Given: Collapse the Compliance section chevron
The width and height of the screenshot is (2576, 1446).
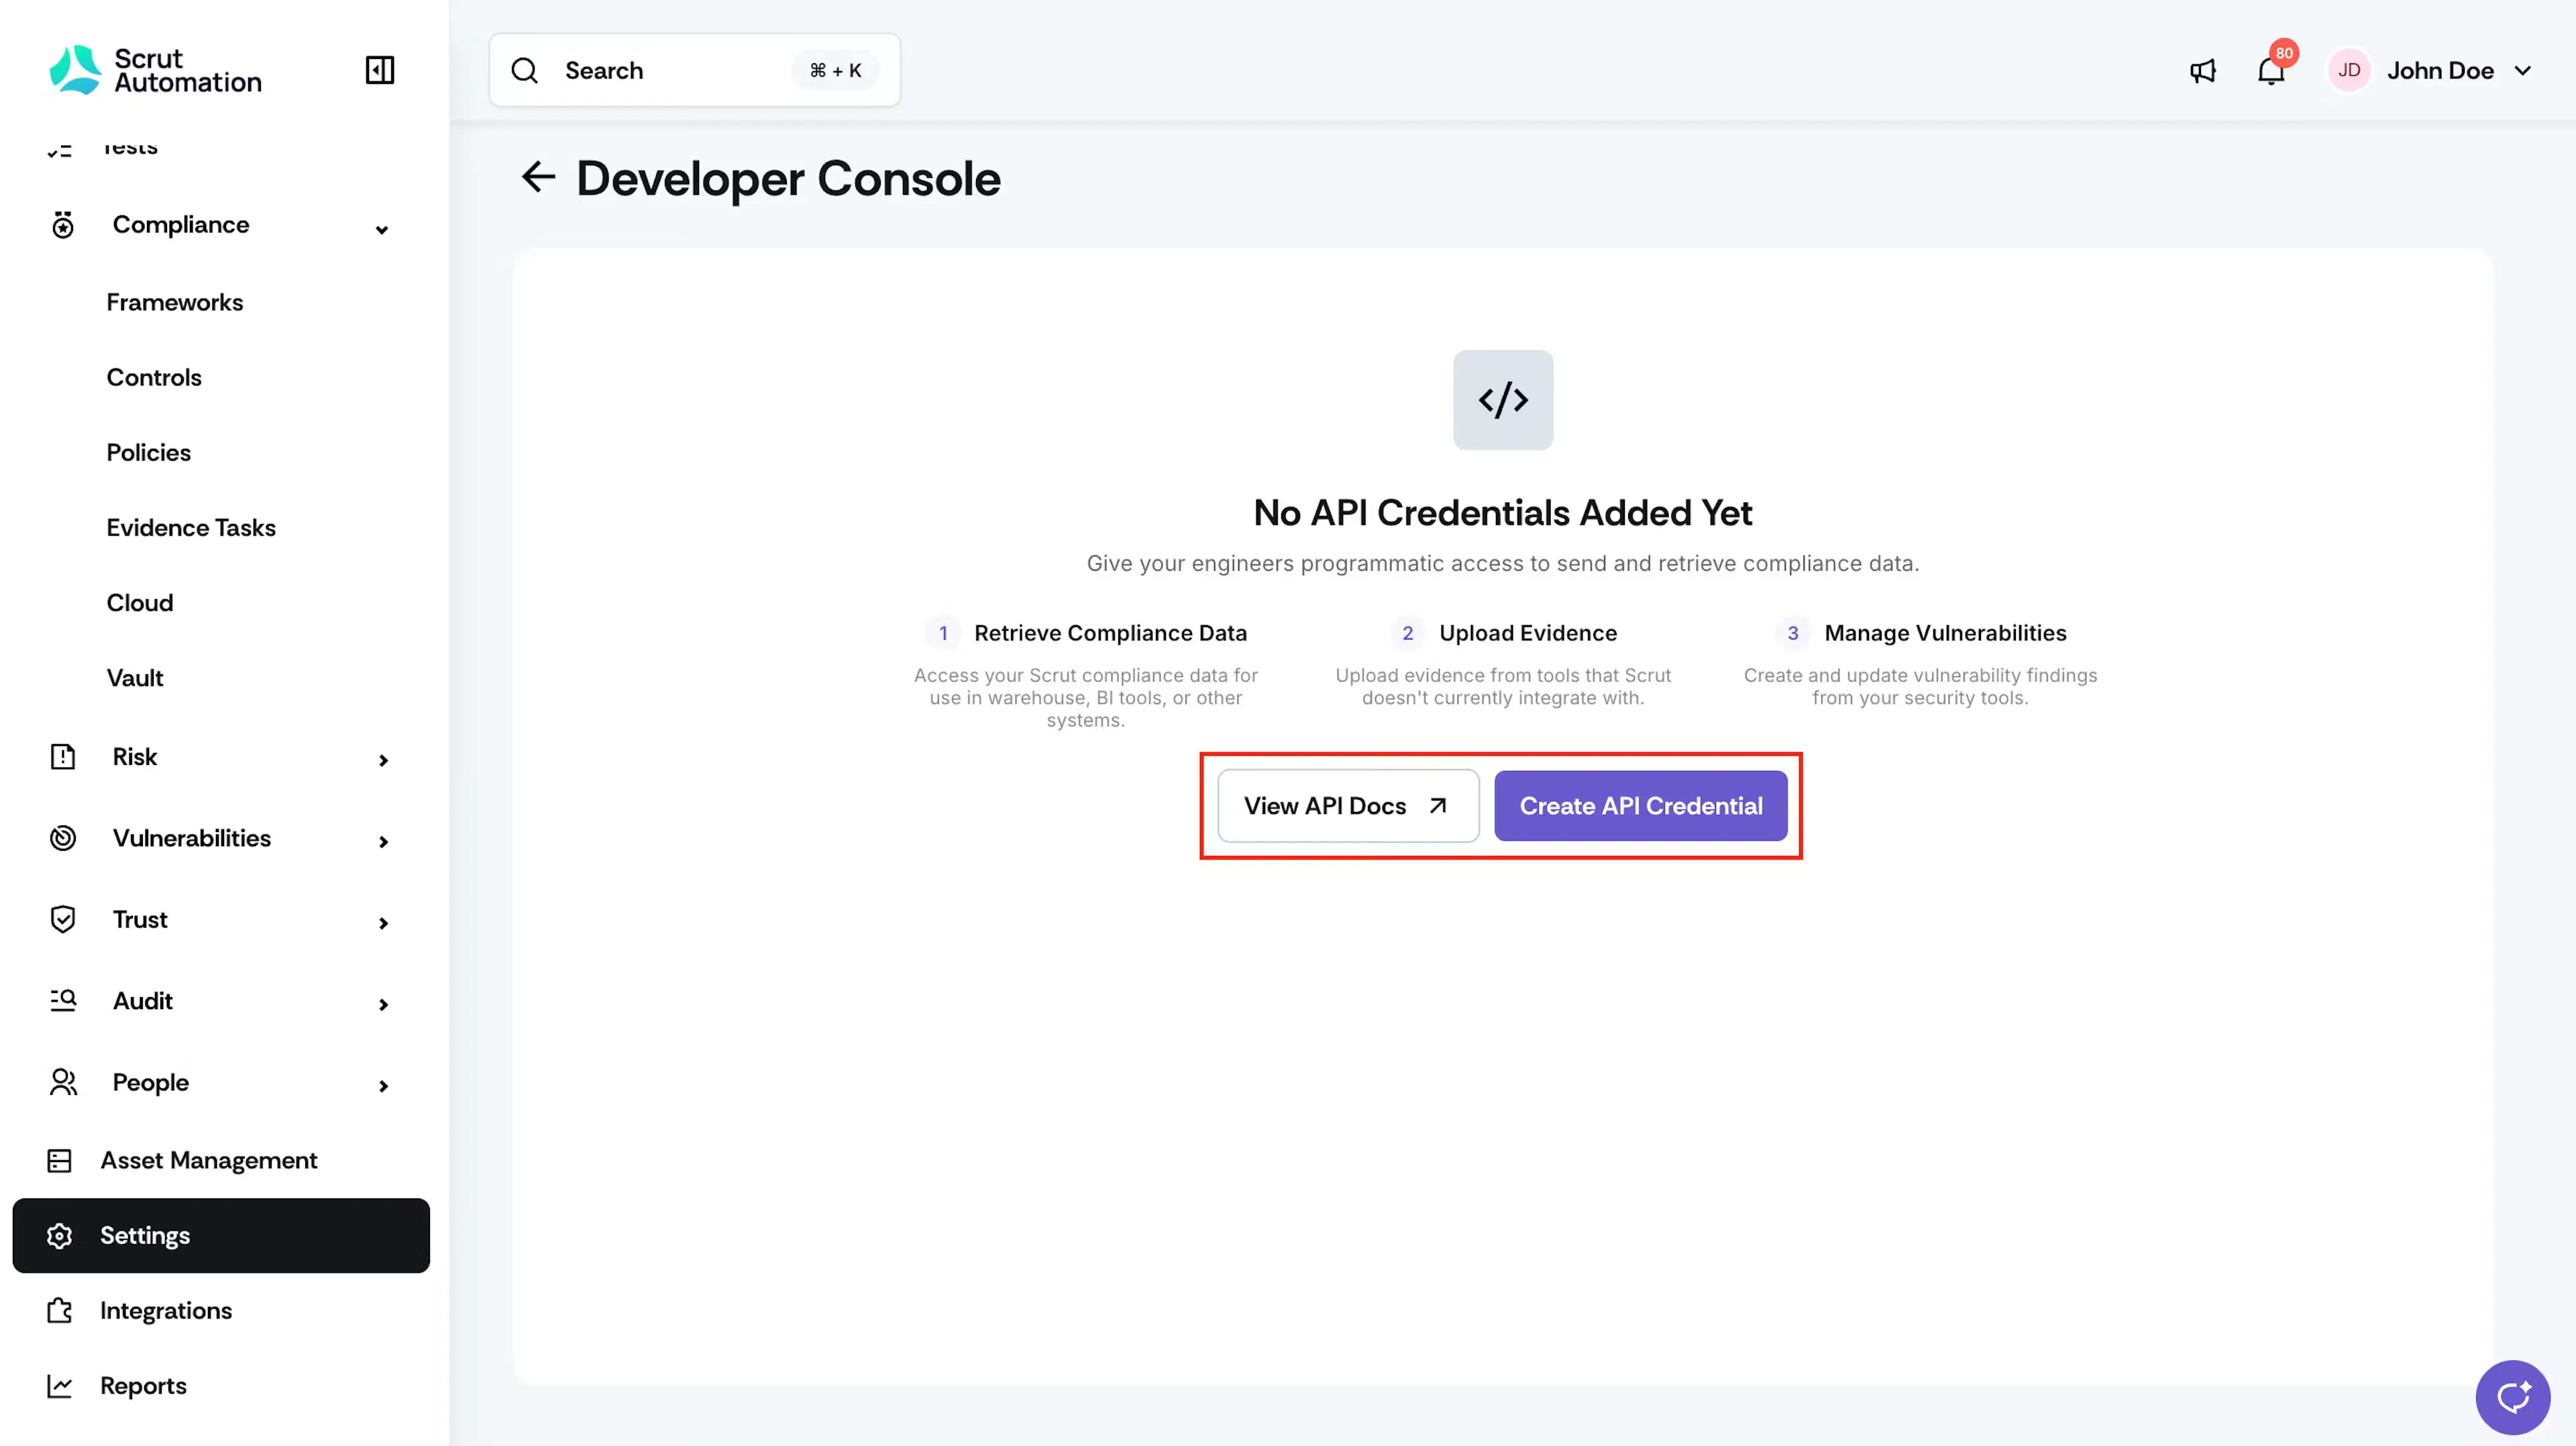Looking at the screenshot, I should [x=382, y=230].
